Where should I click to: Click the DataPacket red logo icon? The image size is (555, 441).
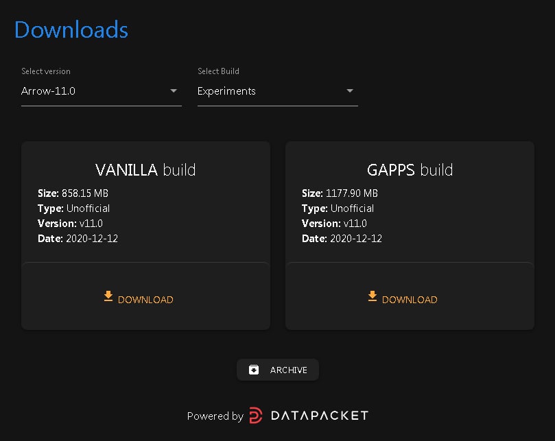pyautogui.click(x=256, y=416)
